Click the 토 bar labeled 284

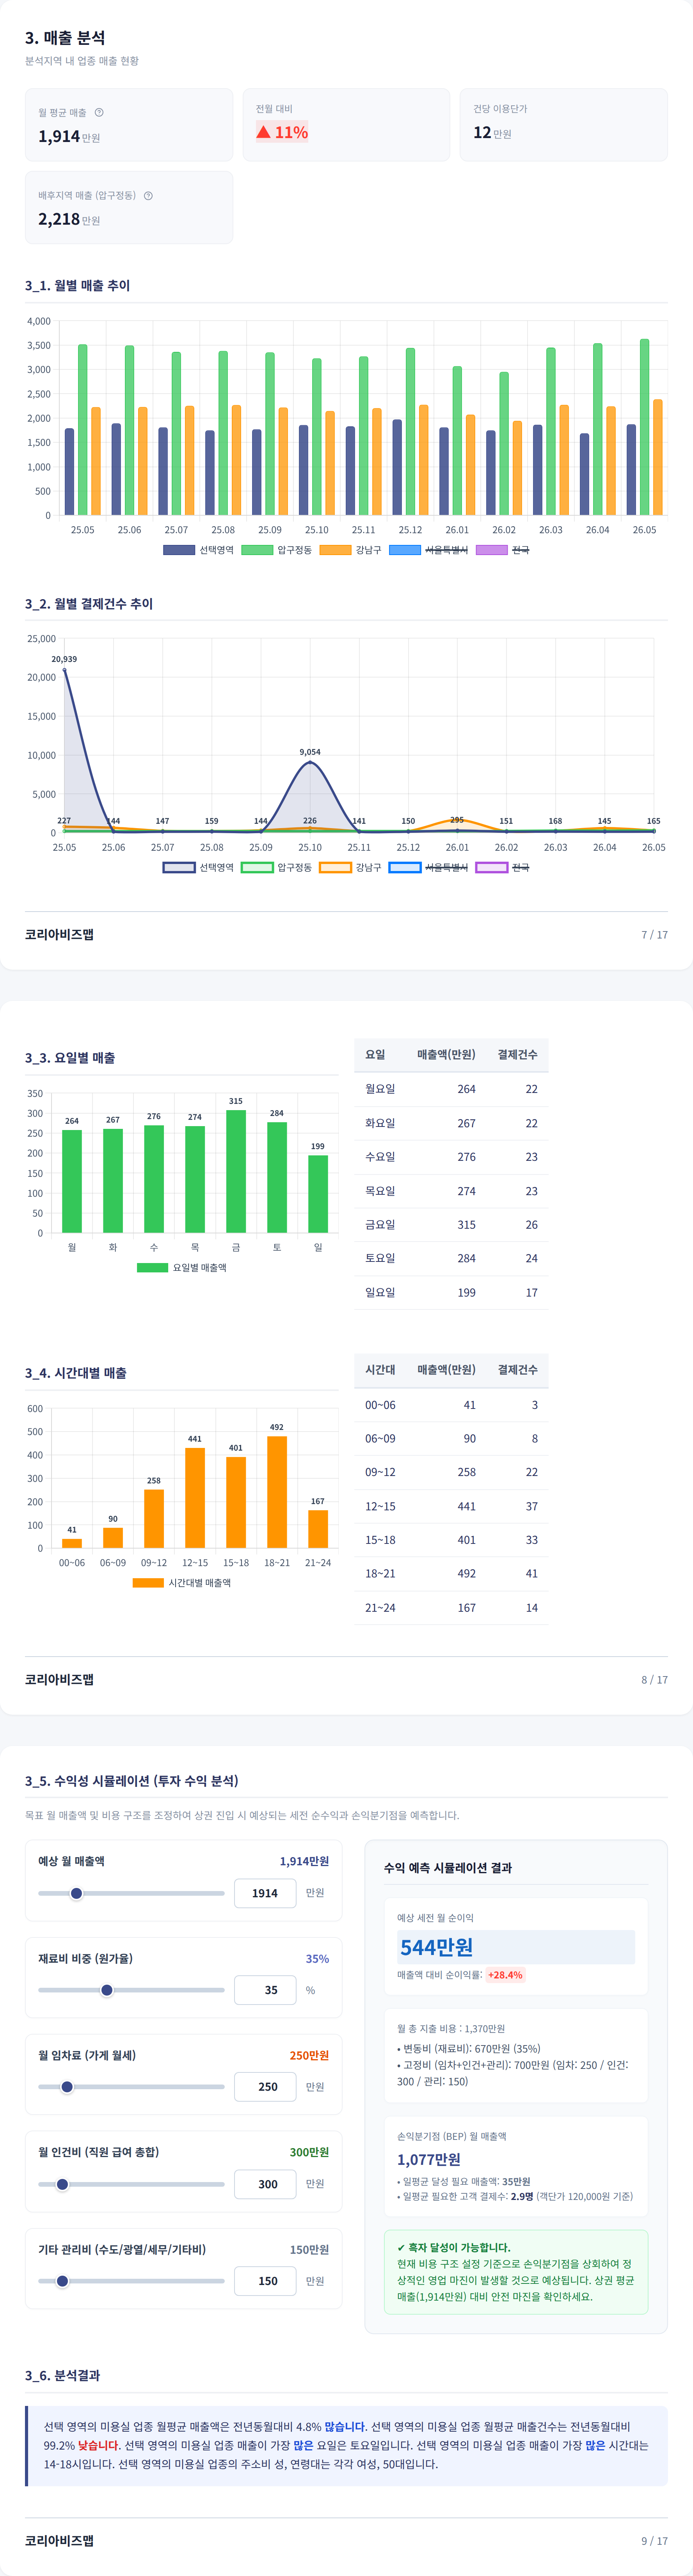[277, 1177]
